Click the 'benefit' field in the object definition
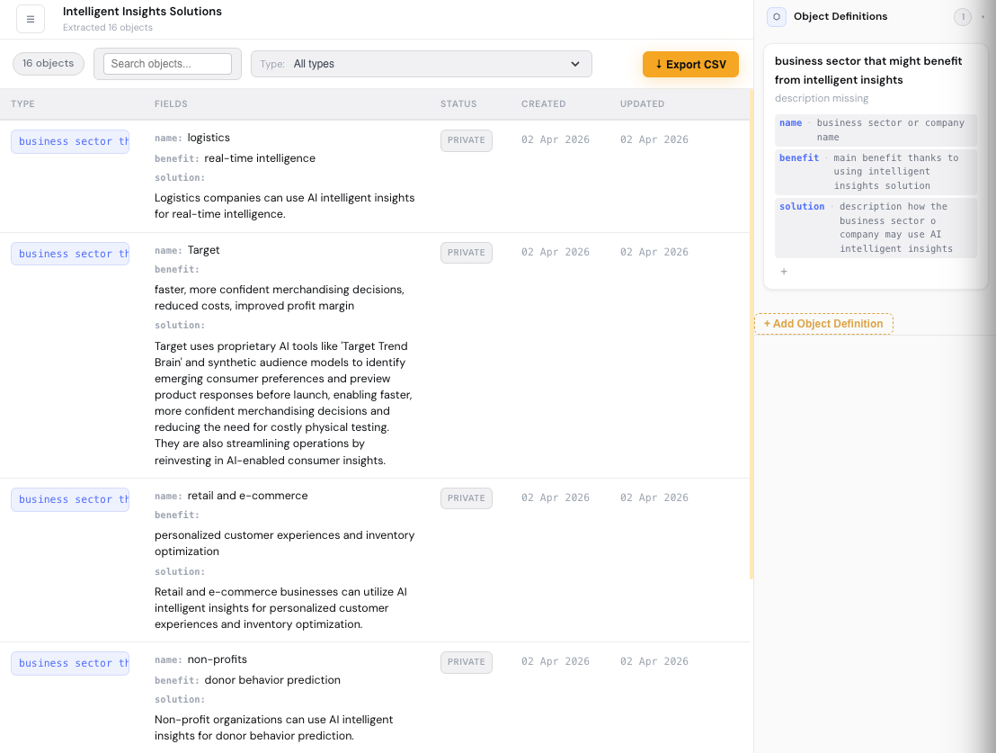 tap(876, 172)
